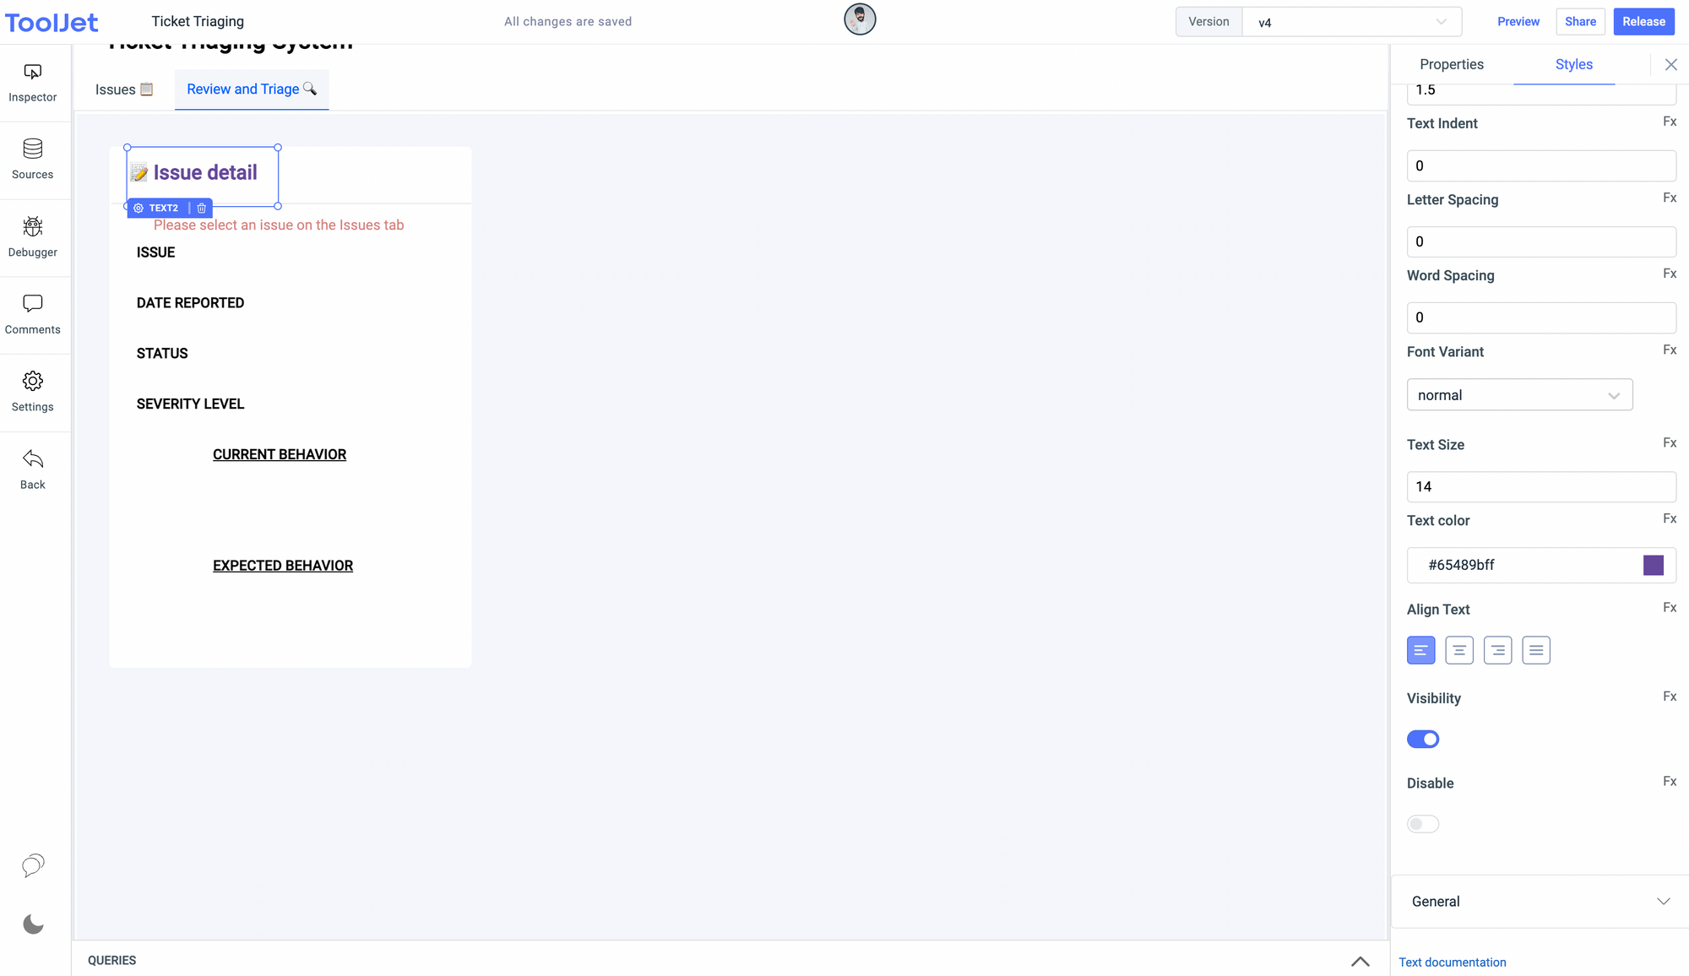Toggle dark mode moon icon
1689x976 pixels.
click(x=33, y=924)
